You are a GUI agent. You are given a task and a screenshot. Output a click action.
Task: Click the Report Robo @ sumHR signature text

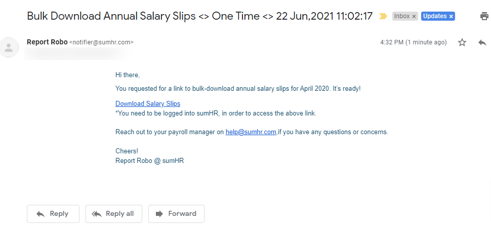tap(150, 161)
